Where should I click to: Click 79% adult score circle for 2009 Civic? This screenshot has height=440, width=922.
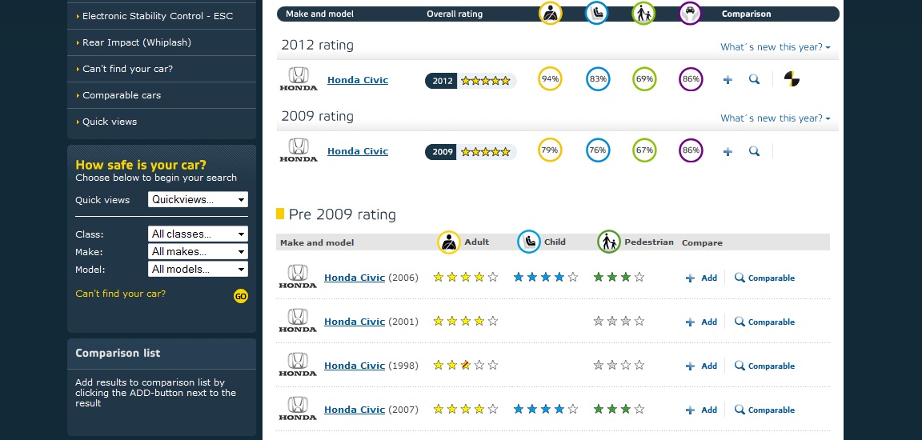[x=550, y=150]
